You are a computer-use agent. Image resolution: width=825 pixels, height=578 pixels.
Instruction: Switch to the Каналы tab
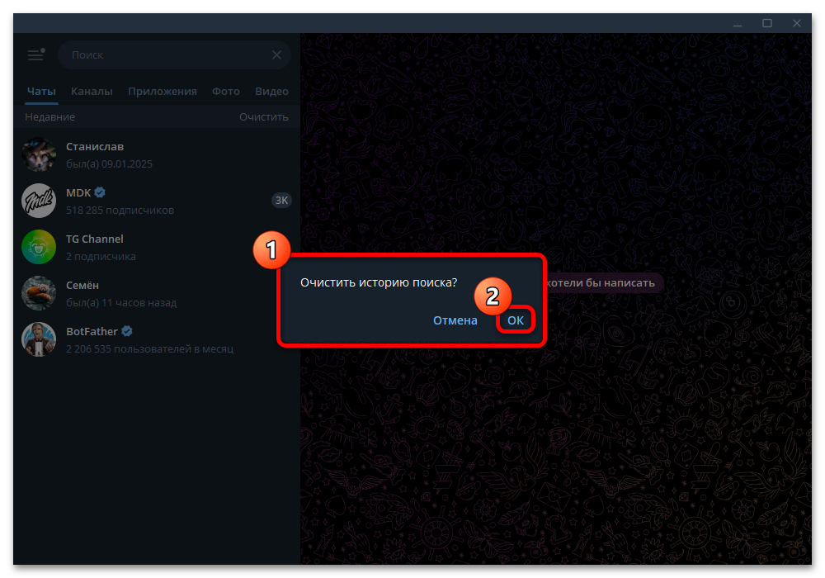click(x=92, y=91)
